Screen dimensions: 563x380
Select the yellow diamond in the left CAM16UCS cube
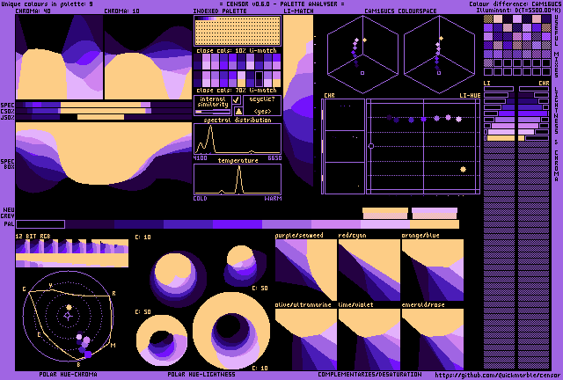click(364, 40)
